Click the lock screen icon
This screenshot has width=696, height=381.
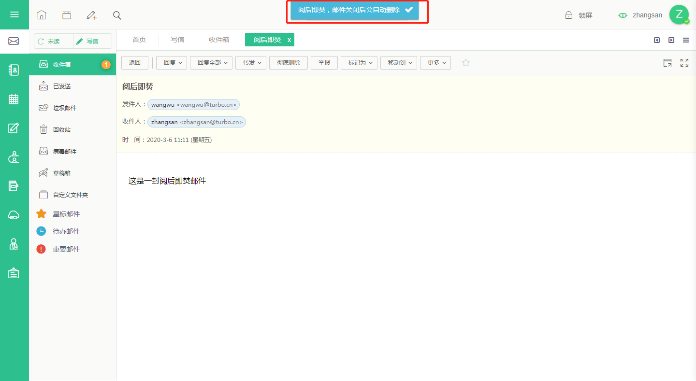point(569,15)
